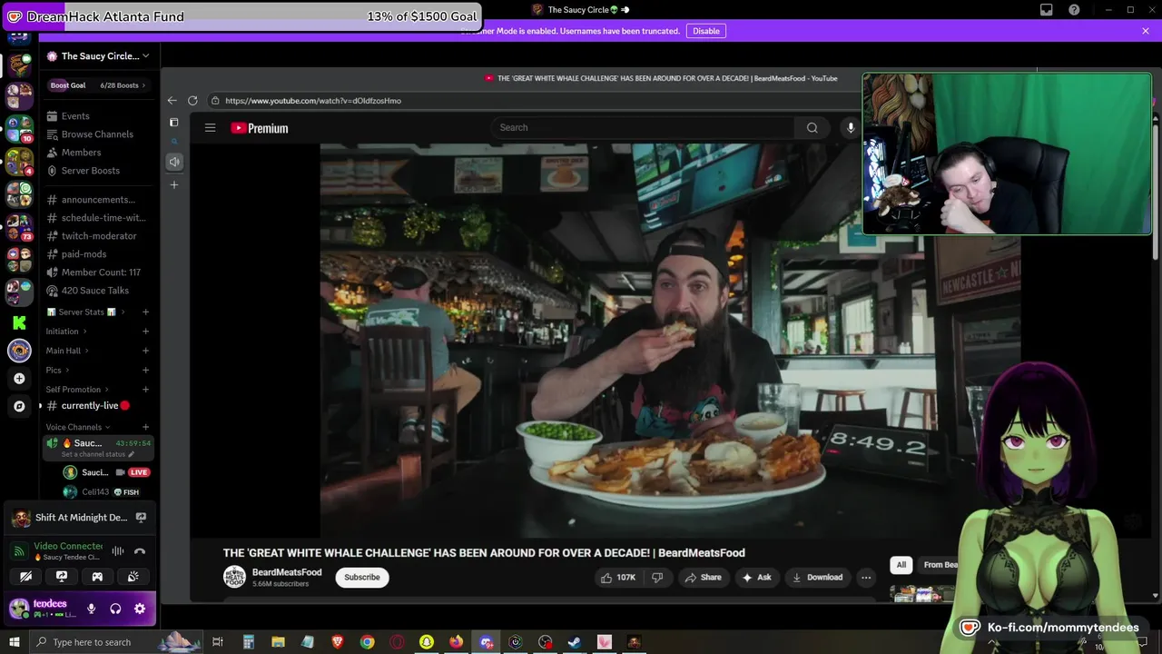
Task: Open Discord help question mark icon
Action: tap(1074, 10)
